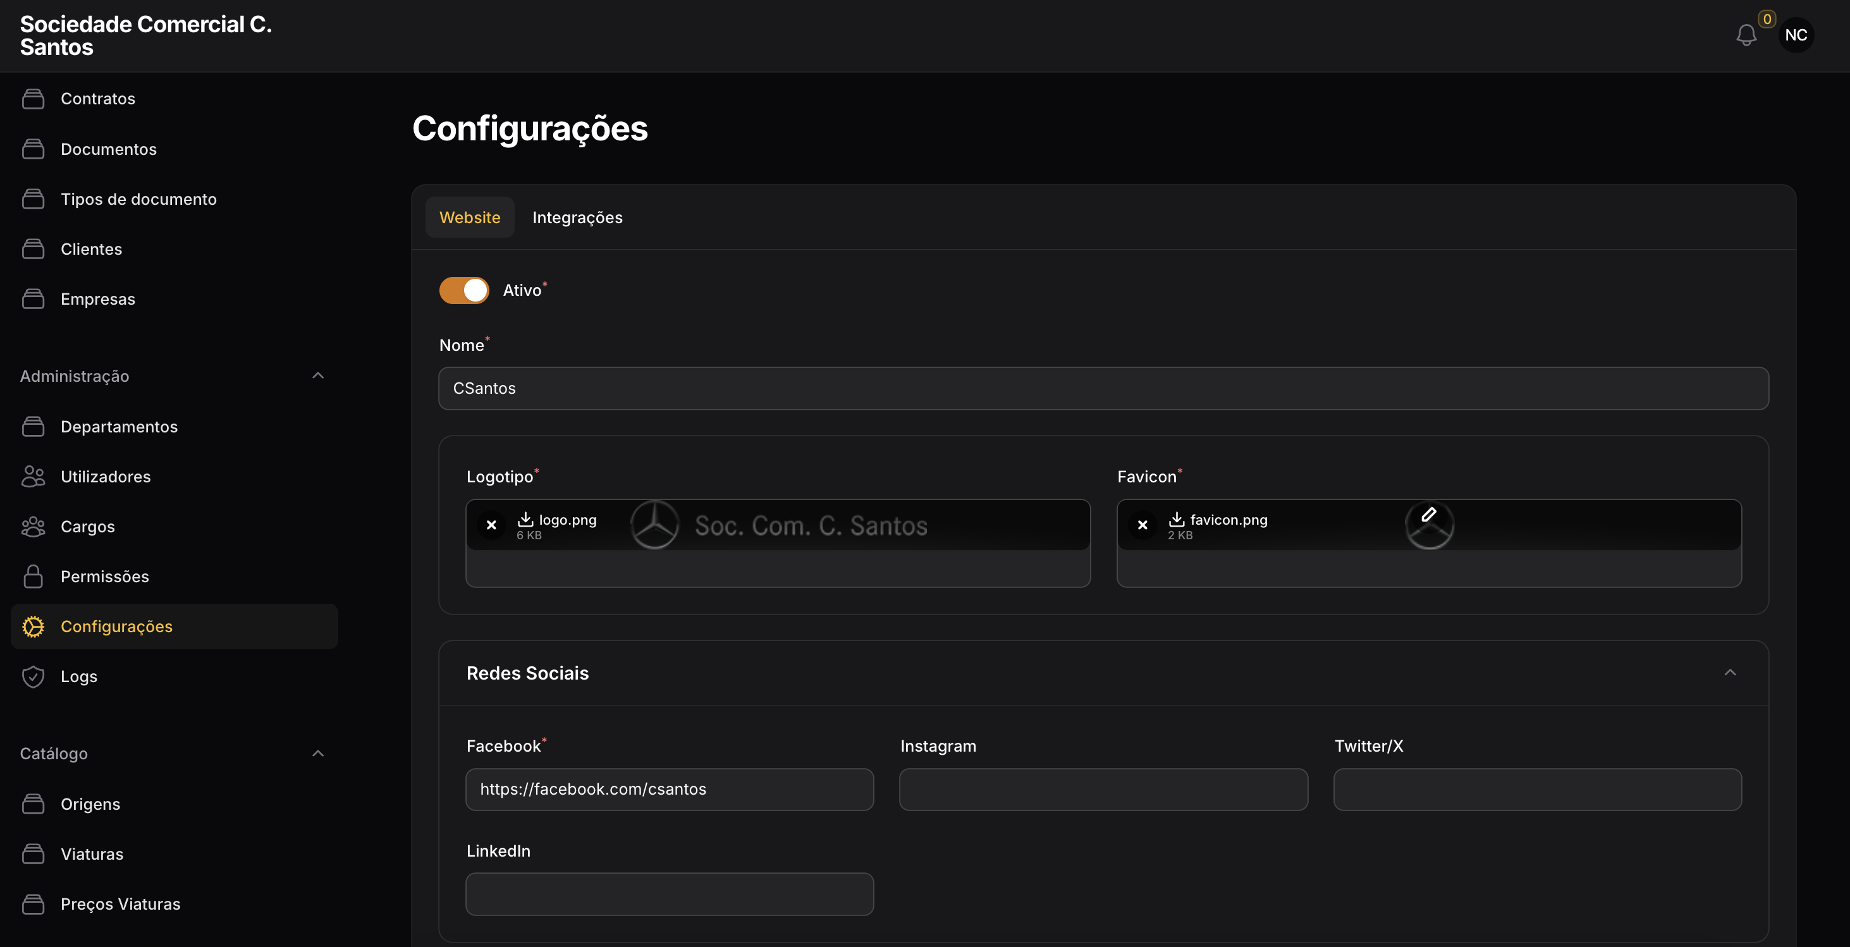Viewport: 1850px width, 947px height.
Task: Open the Logs shield icon
Action: point(33,676)
